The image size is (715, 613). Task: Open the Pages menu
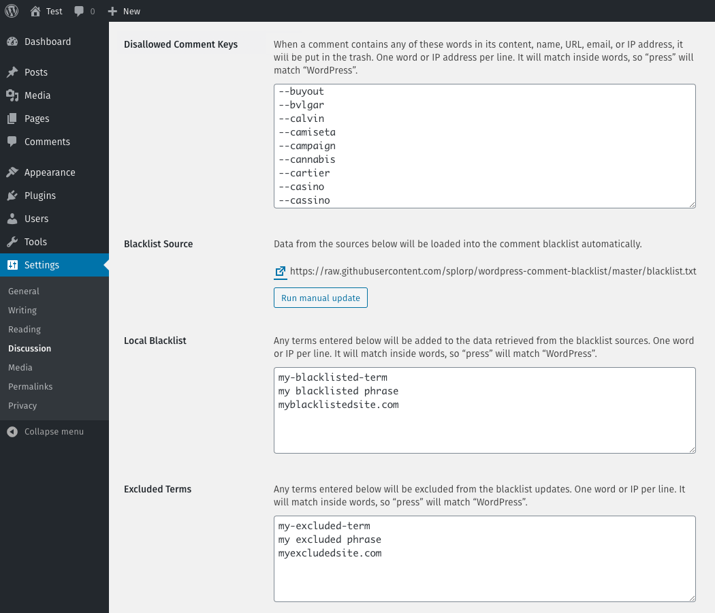(54, 119)
